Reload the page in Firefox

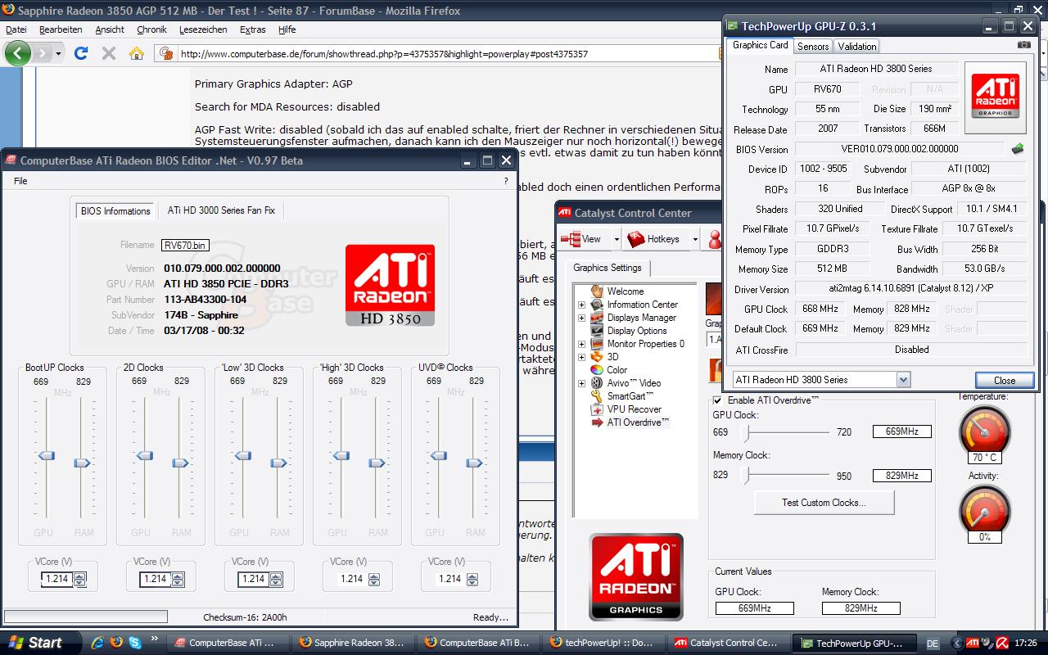(x=80, y=54)
